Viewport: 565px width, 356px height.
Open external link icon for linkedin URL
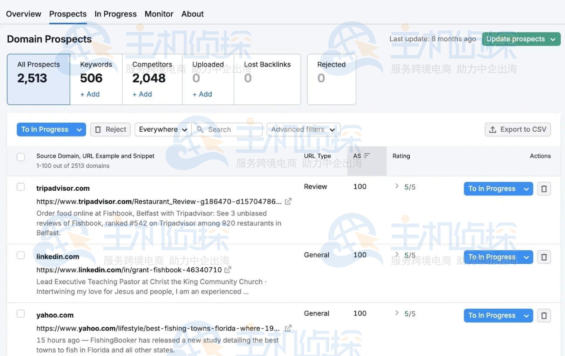pyautogui.click(x=227, y=269)
